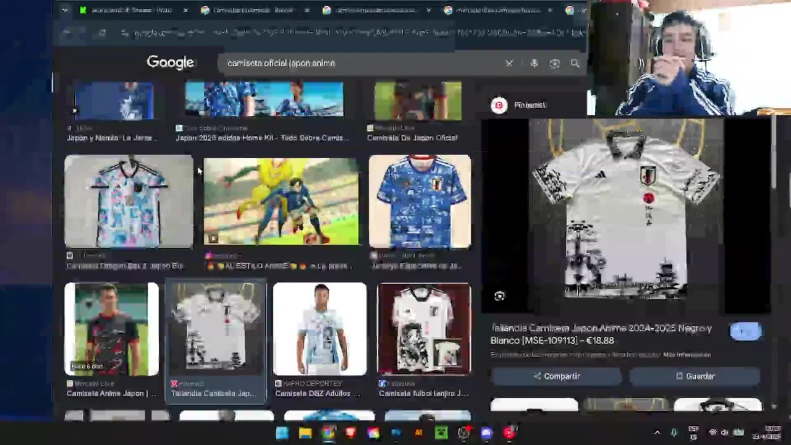Open the Tanjiro football jersey result
791x445 pixels.
[424, 329]
